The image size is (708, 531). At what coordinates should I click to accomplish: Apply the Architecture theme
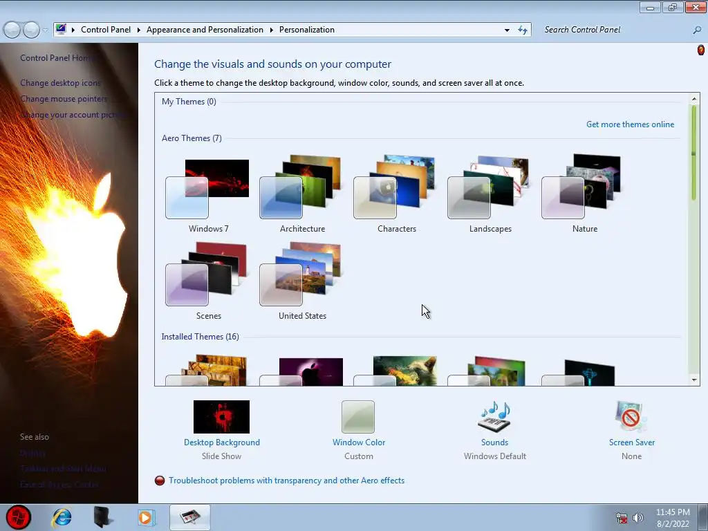301,196
